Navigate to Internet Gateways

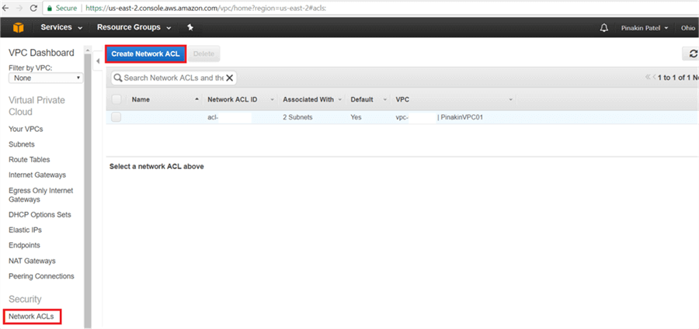pos(37,175)
